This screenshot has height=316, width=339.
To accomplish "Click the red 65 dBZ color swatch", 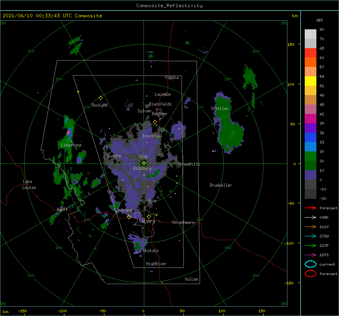I will 310,53.
